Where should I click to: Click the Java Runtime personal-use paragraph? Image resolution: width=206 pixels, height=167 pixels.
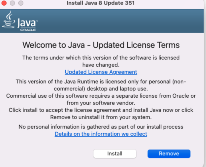(101, 84)
